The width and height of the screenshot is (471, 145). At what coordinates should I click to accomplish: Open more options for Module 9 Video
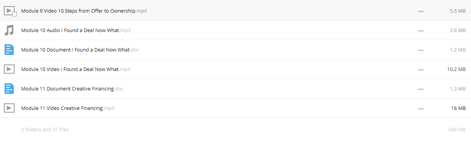421,11
